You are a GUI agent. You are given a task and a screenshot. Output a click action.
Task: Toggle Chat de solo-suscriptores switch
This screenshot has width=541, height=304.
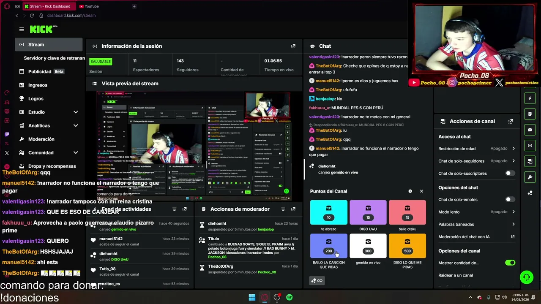(510, 173)
